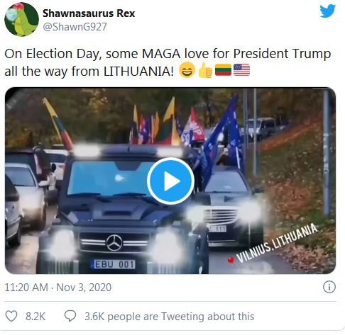Click the 8.2K likes count
This screenshot has width=345, height=335.
click(x=35, y=317)
